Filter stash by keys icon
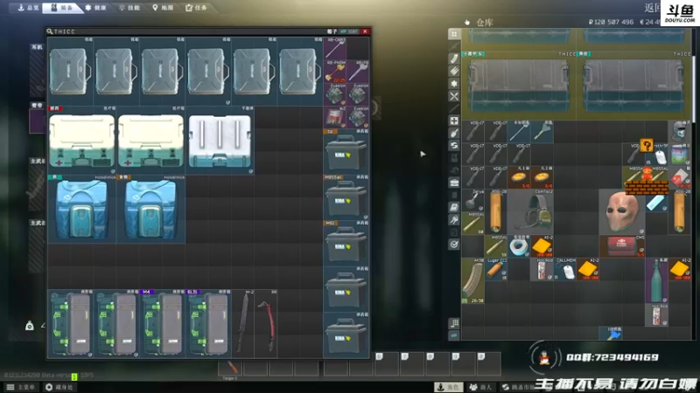 (454, 220)
